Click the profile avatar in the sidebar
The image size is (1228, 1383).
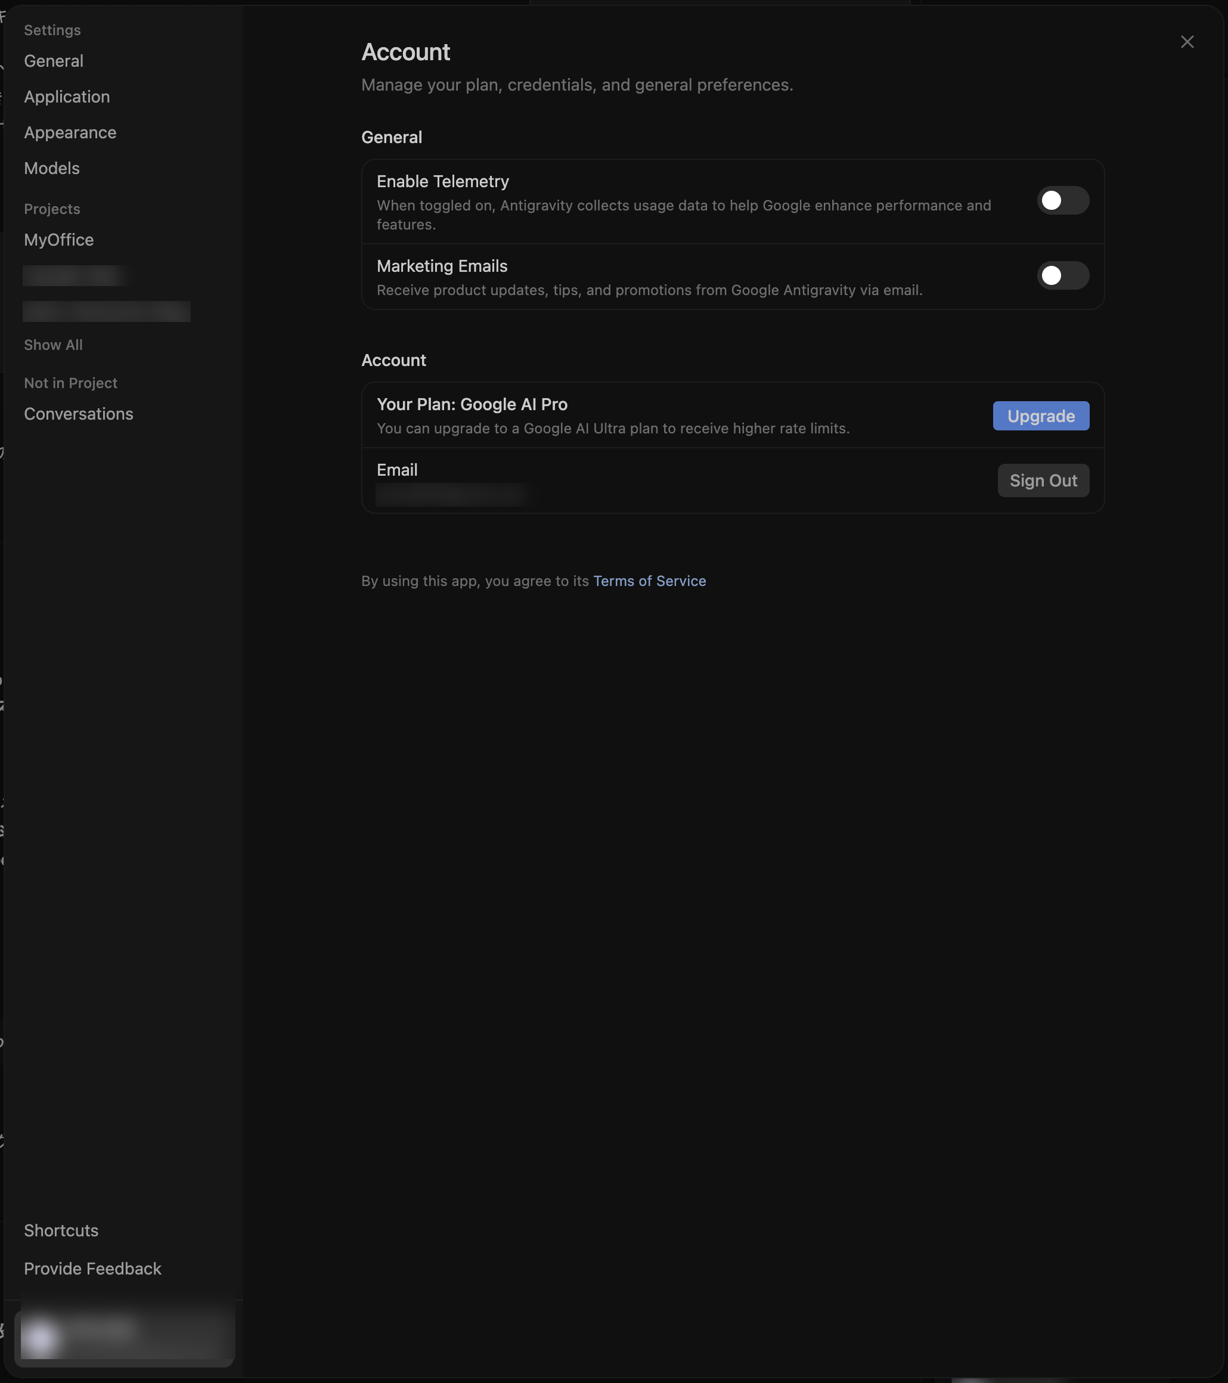41,1339
